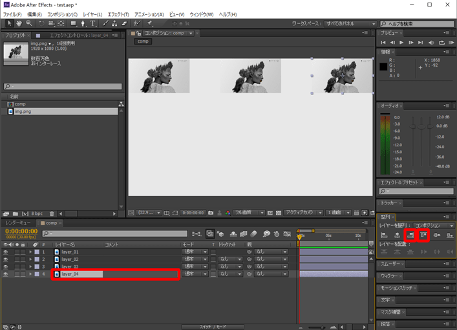Viewport: 457px width, 330px height.
Task: Select the Puppet Pin tool
Action: [149, 23]
